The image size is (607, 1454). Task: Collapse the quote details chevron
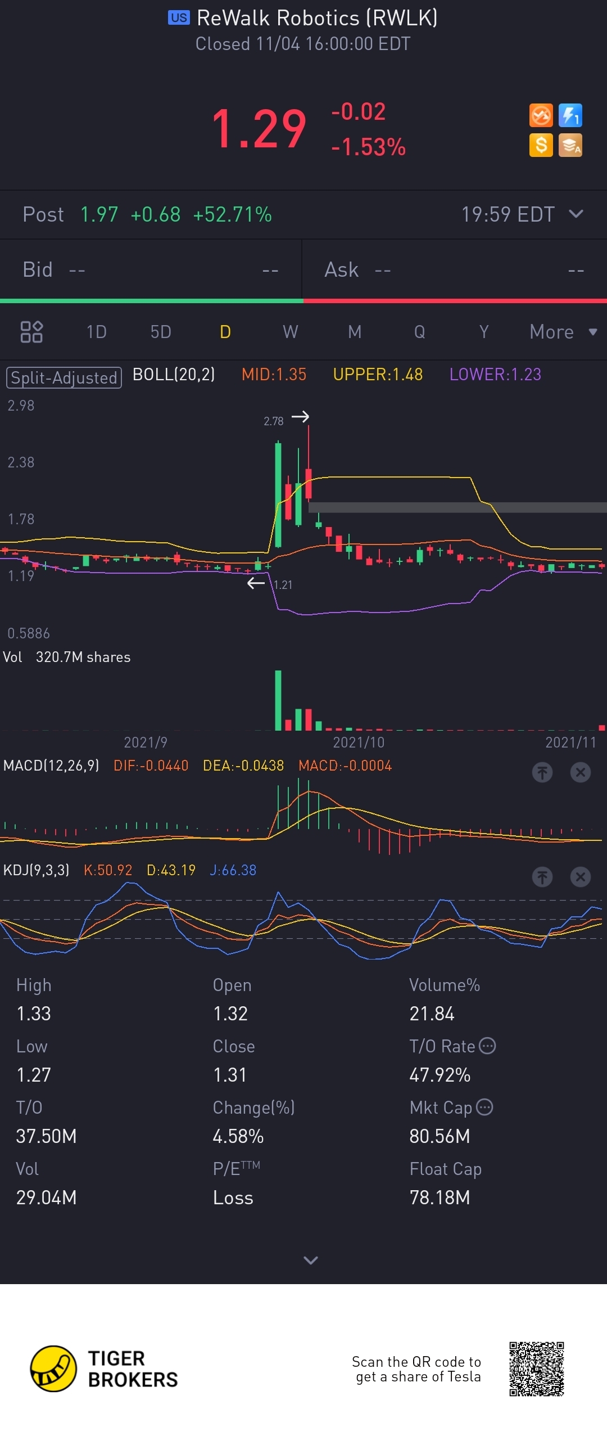pos(311,1260)
